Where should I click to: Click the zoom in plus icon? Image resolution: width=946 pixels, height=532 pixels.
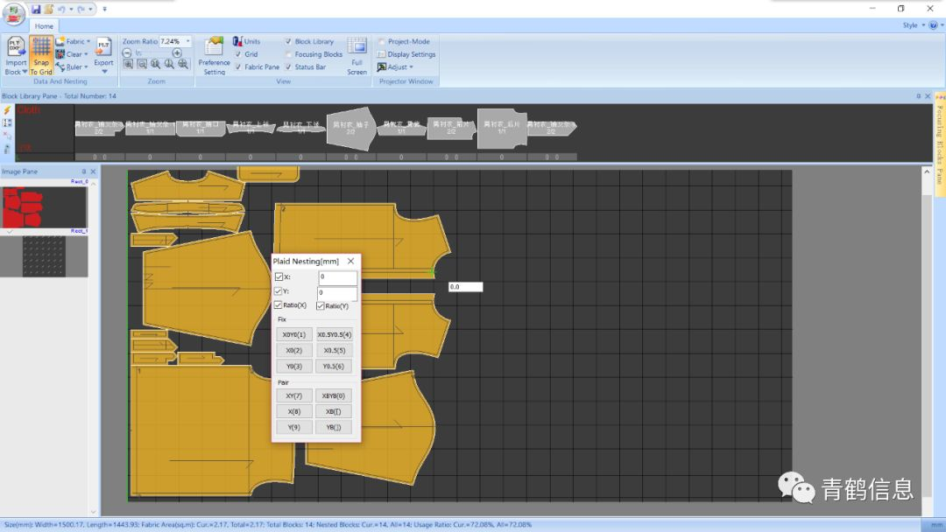tap(177, 53)
